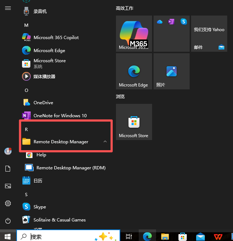Screen dimensions: 233x241
Task: Open Pictures from the left rail
Action: [8, 186]
